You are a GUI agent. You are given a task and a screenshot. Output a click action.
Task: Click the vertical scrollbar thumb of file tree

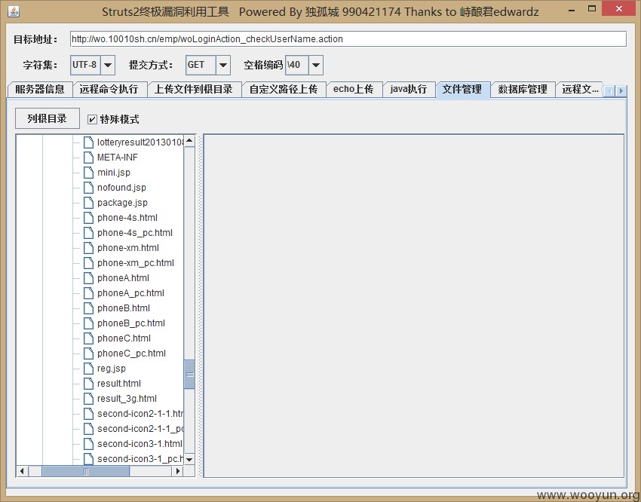[189, 375]
